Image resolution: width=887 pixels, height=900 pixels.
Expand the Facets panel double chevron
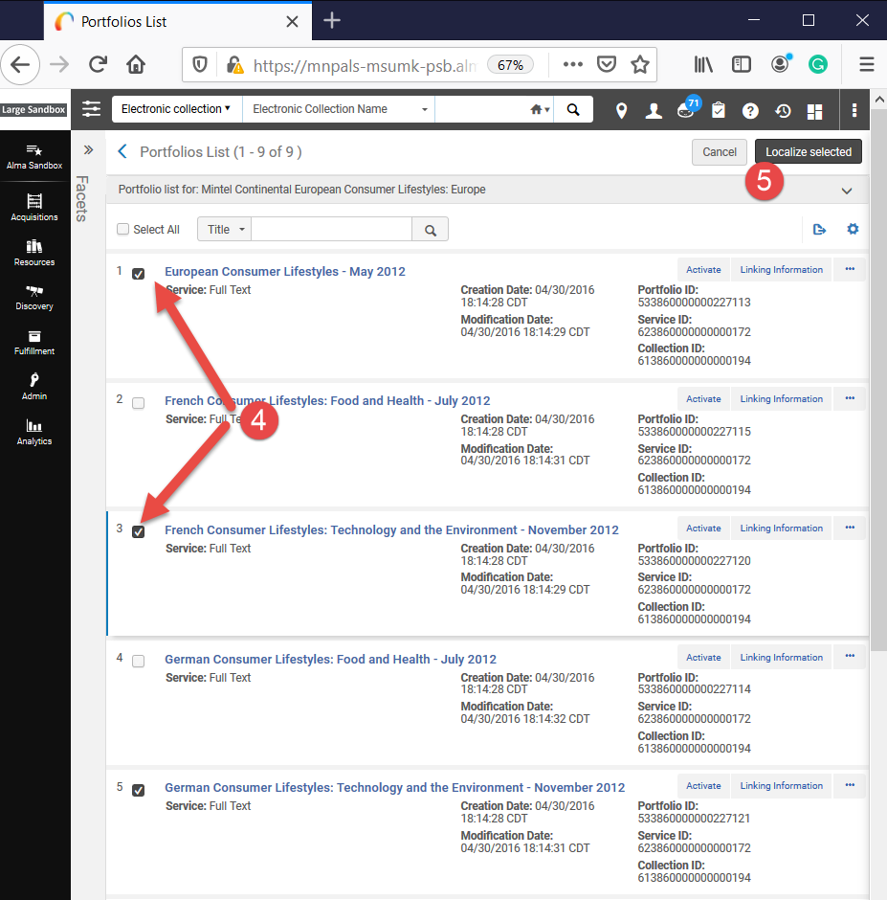[88, 150]
